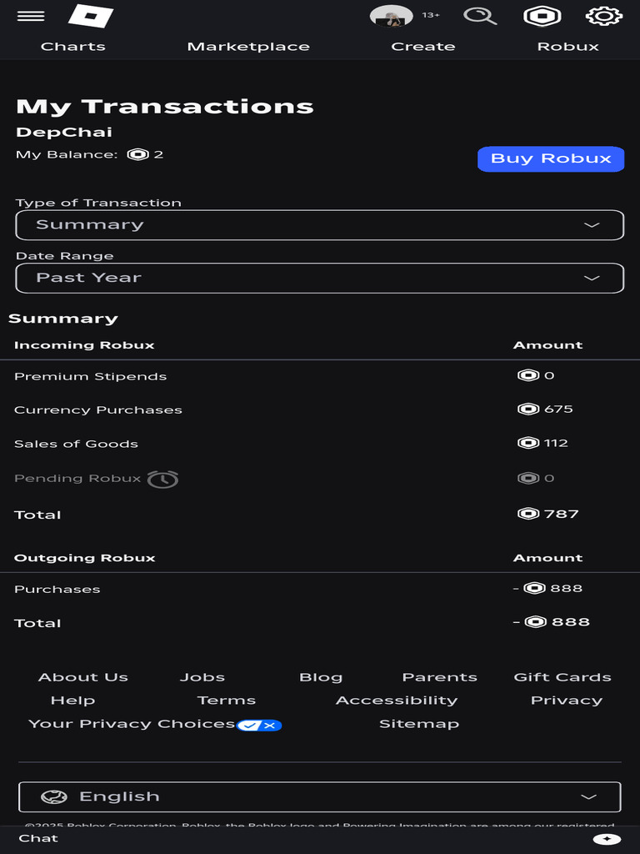Open Robux icon in top bar
The image size is (640, 854).
[x=542, y=16]
